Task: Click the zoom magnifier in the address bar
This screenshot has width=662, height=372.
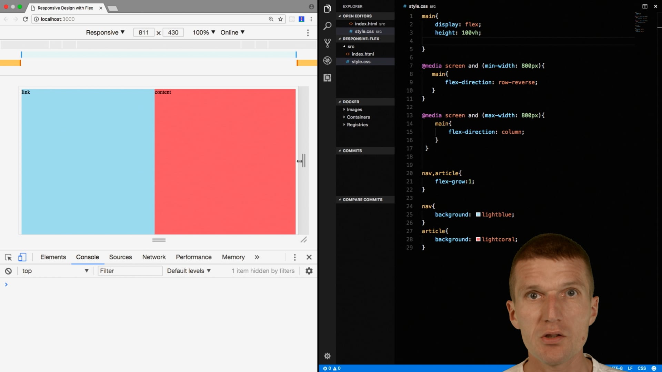Action: (271, 19)
